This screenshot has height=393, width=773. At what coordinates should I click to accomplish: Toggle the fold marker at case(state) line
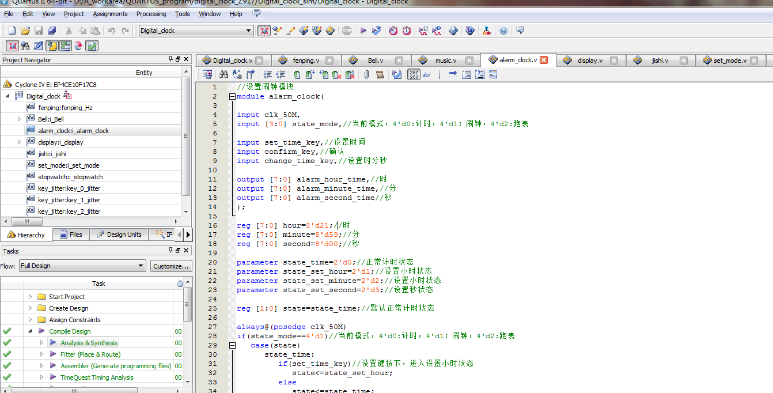click(x=232, y=345)
